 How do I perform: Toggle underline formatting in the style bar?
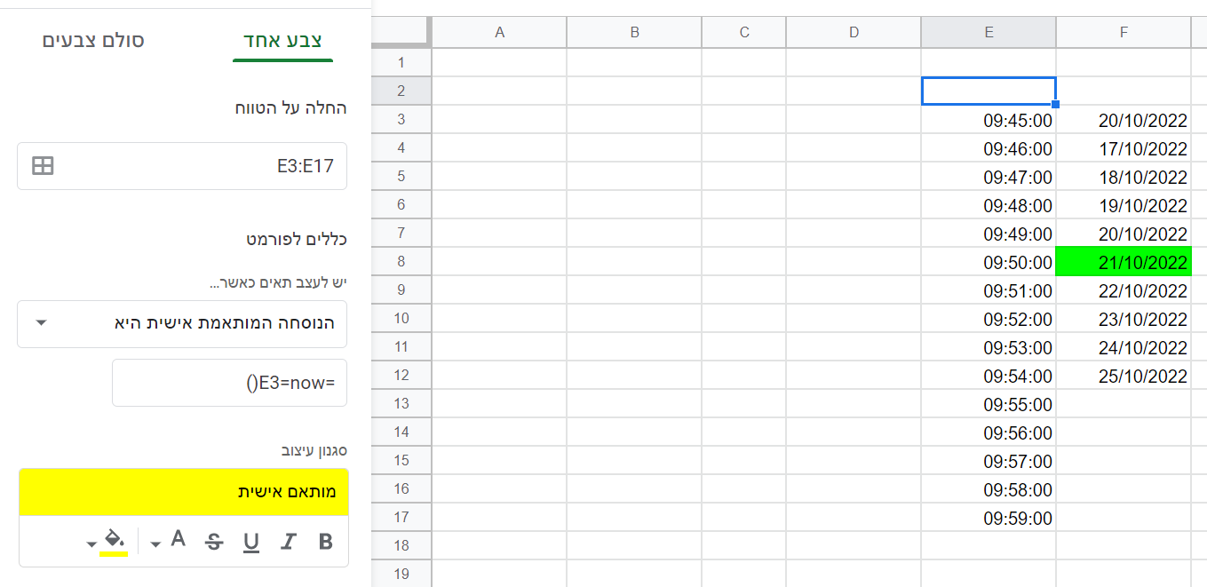(251, 542)
